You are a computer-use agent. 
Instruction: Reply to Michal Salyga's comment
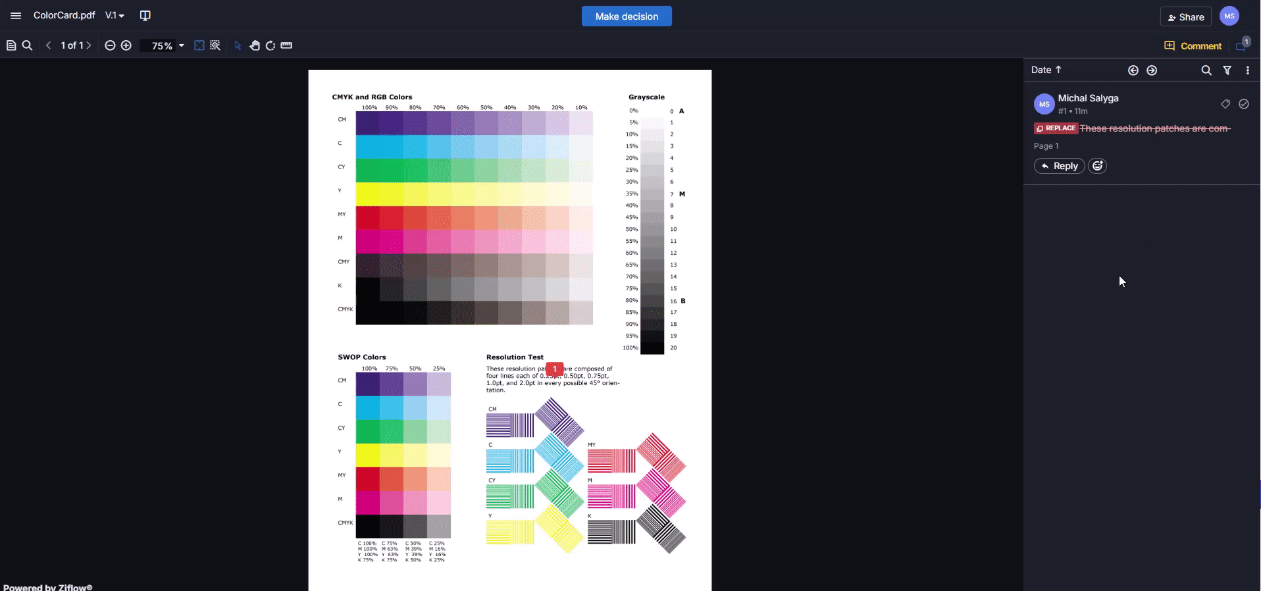pos(1059,166)
